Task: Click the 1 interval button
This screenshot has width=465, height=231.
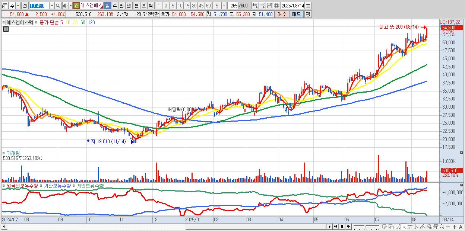Action: tap(158, 6)
